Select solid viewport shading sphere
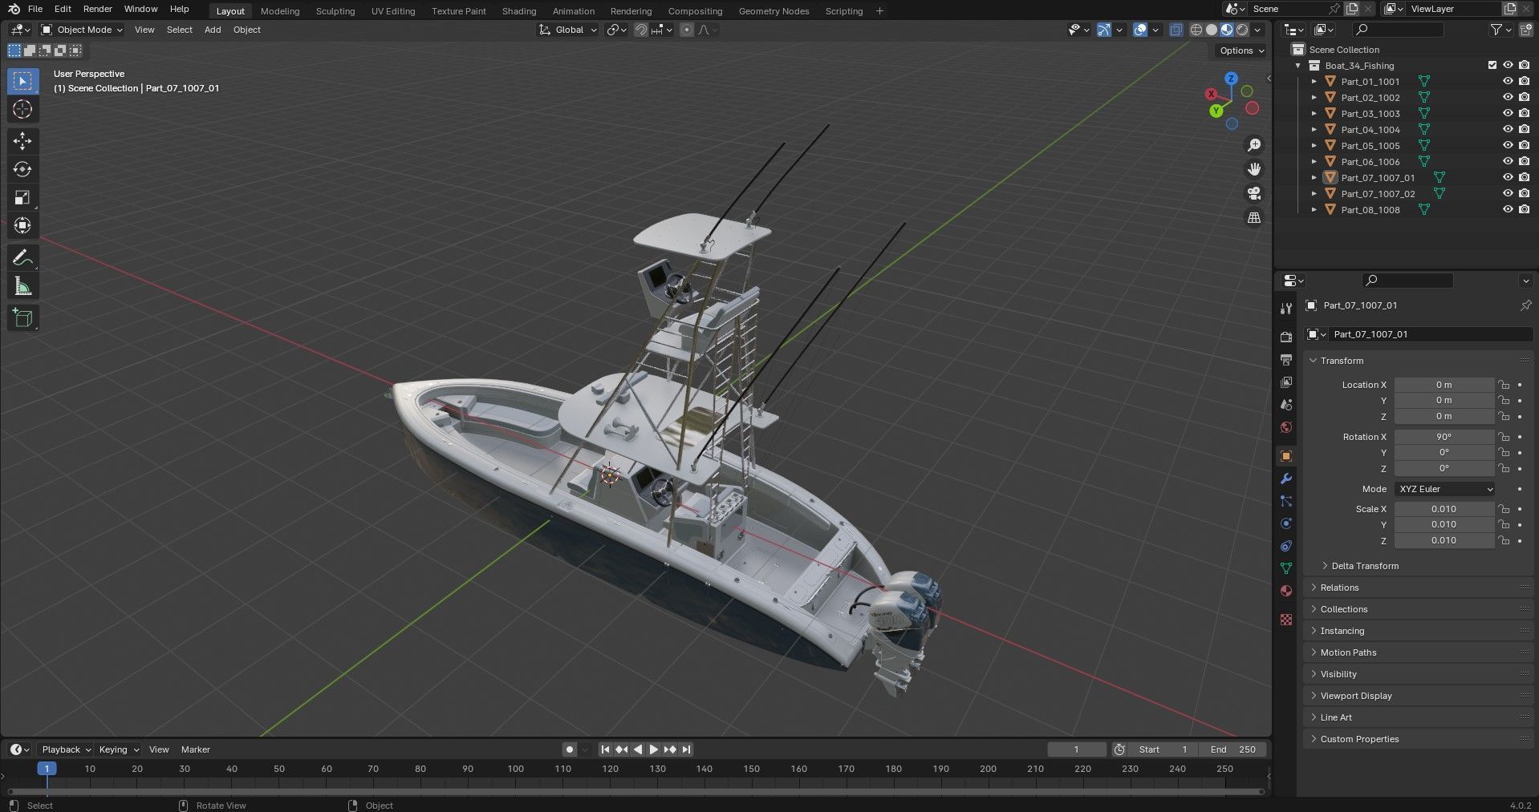Viewport: 1539px width, 812px height. click(1212, 30)
